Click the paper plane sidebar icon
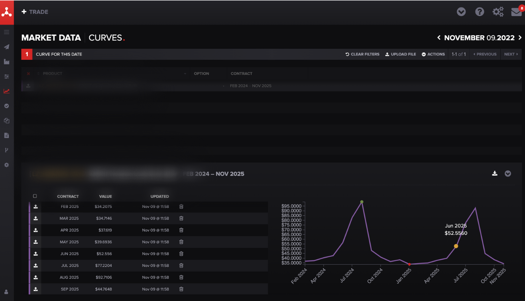The image size is (525, 301). pos(6,47)
